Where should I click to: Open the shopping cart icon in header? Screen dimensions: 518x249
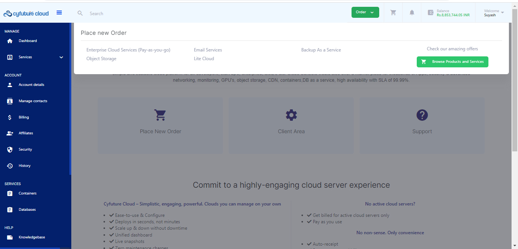tap(393, 12)
